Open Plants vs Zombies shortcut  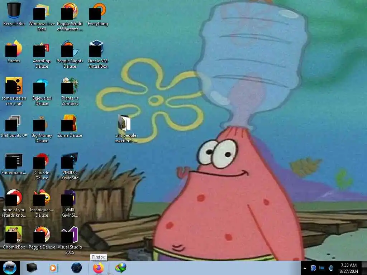click(70, 91)
